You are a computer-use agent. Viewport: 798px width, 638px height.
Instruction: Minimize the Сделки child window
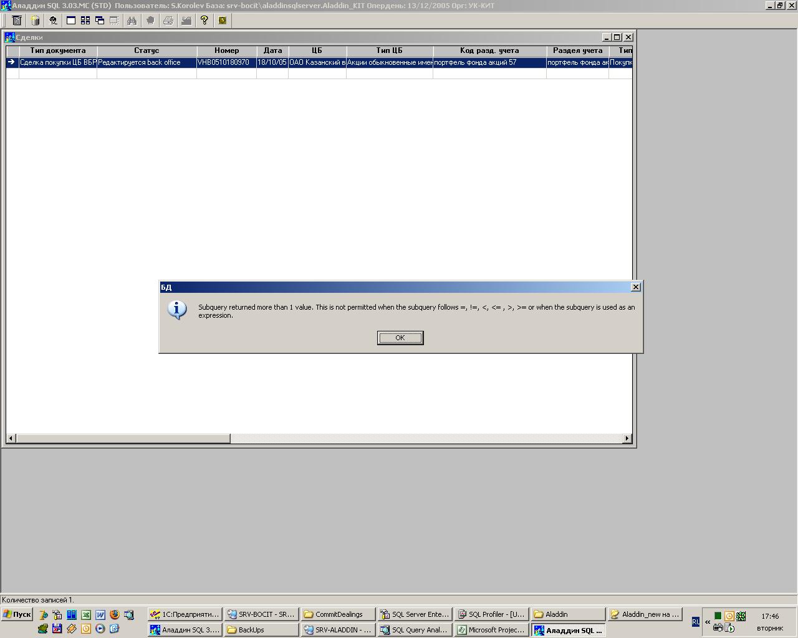(607, 37)
